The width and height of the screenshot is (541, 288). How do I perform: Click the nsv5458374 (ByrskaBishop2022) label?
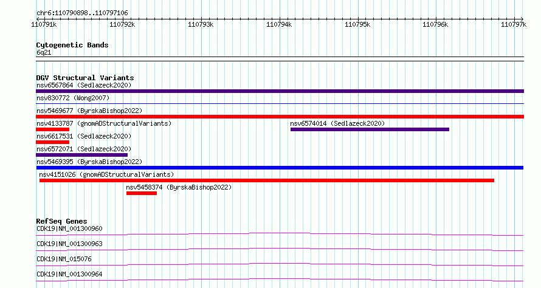tap(179, 187)
